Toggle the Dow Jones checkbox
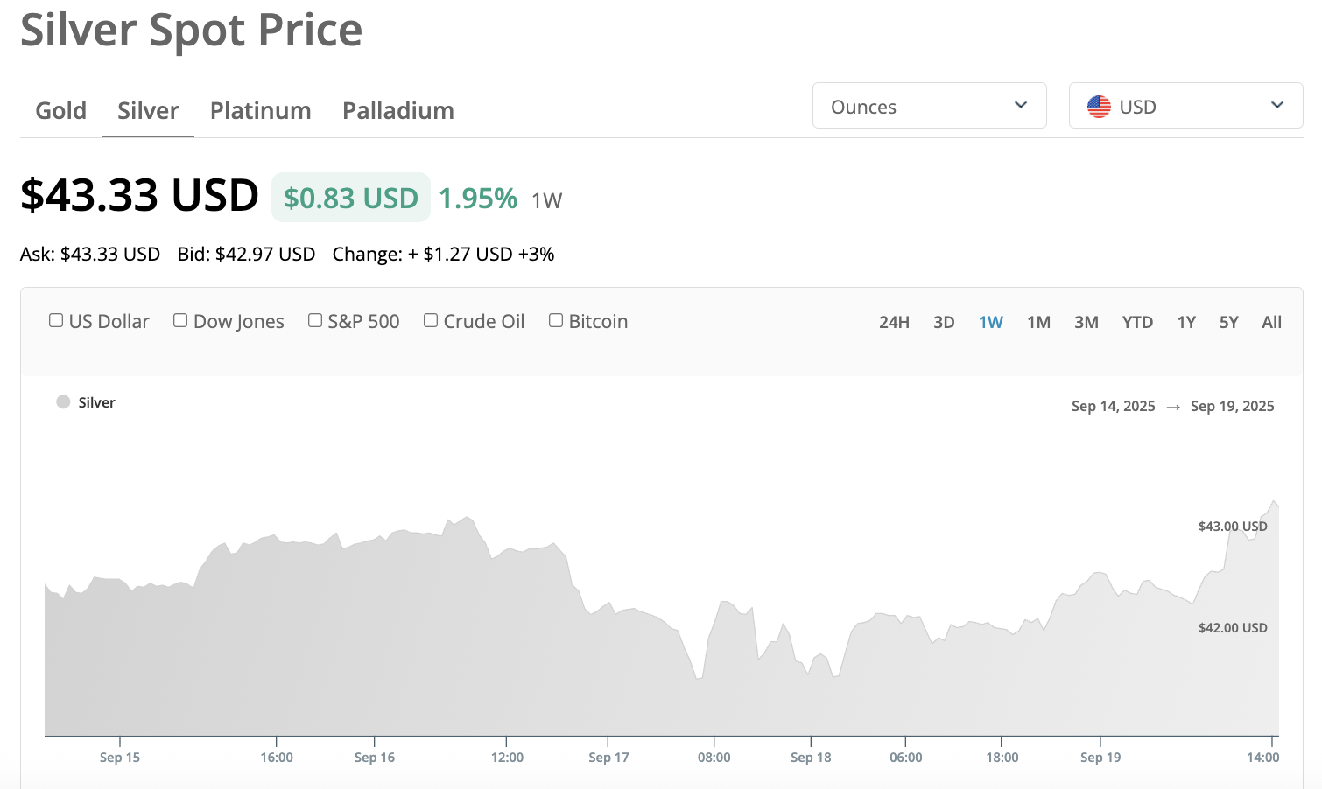Image resolution: width=1322 pixels, height=789 pixels. (180, 321)
